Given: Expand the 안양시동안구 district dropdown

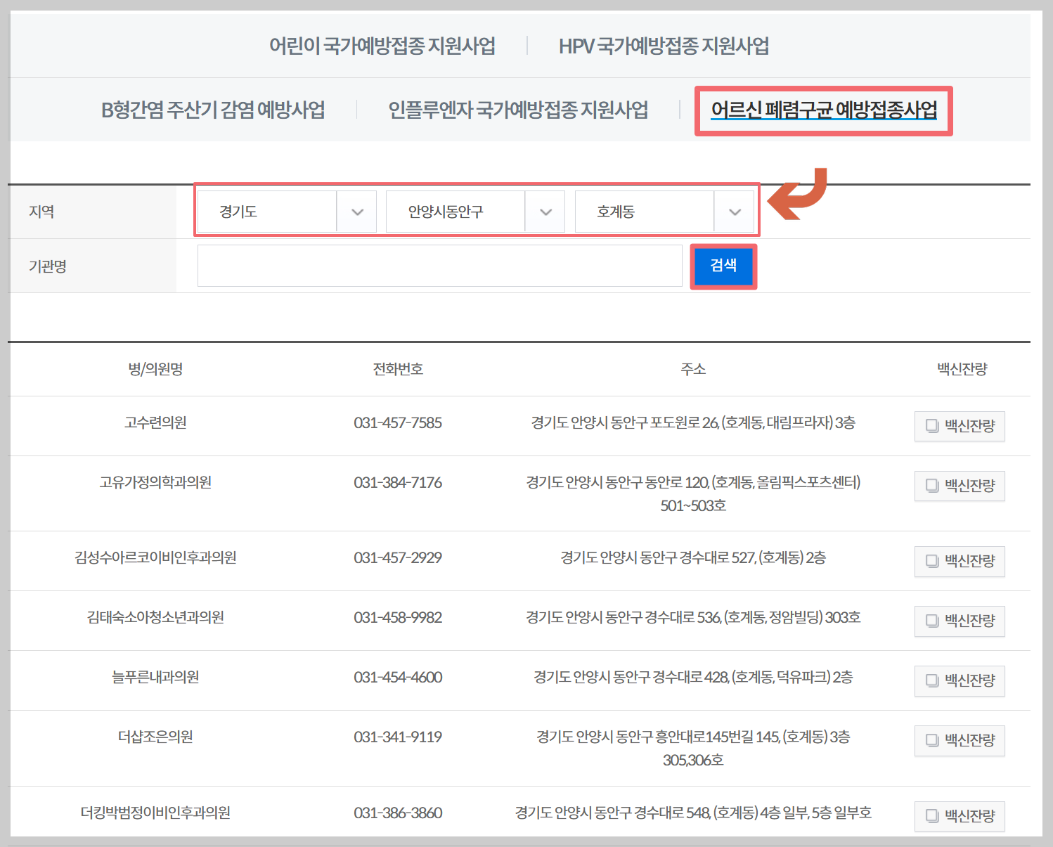Looking at the screenshot, I should click(x=475, y=212).
